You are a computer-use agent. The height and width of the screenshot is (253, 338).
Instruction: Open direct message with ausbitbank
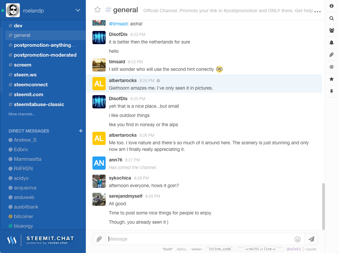46,207
